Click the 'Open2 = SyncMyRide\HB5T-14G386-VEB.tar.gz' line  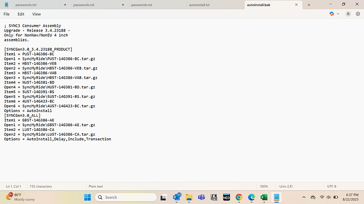pos(51,68)
